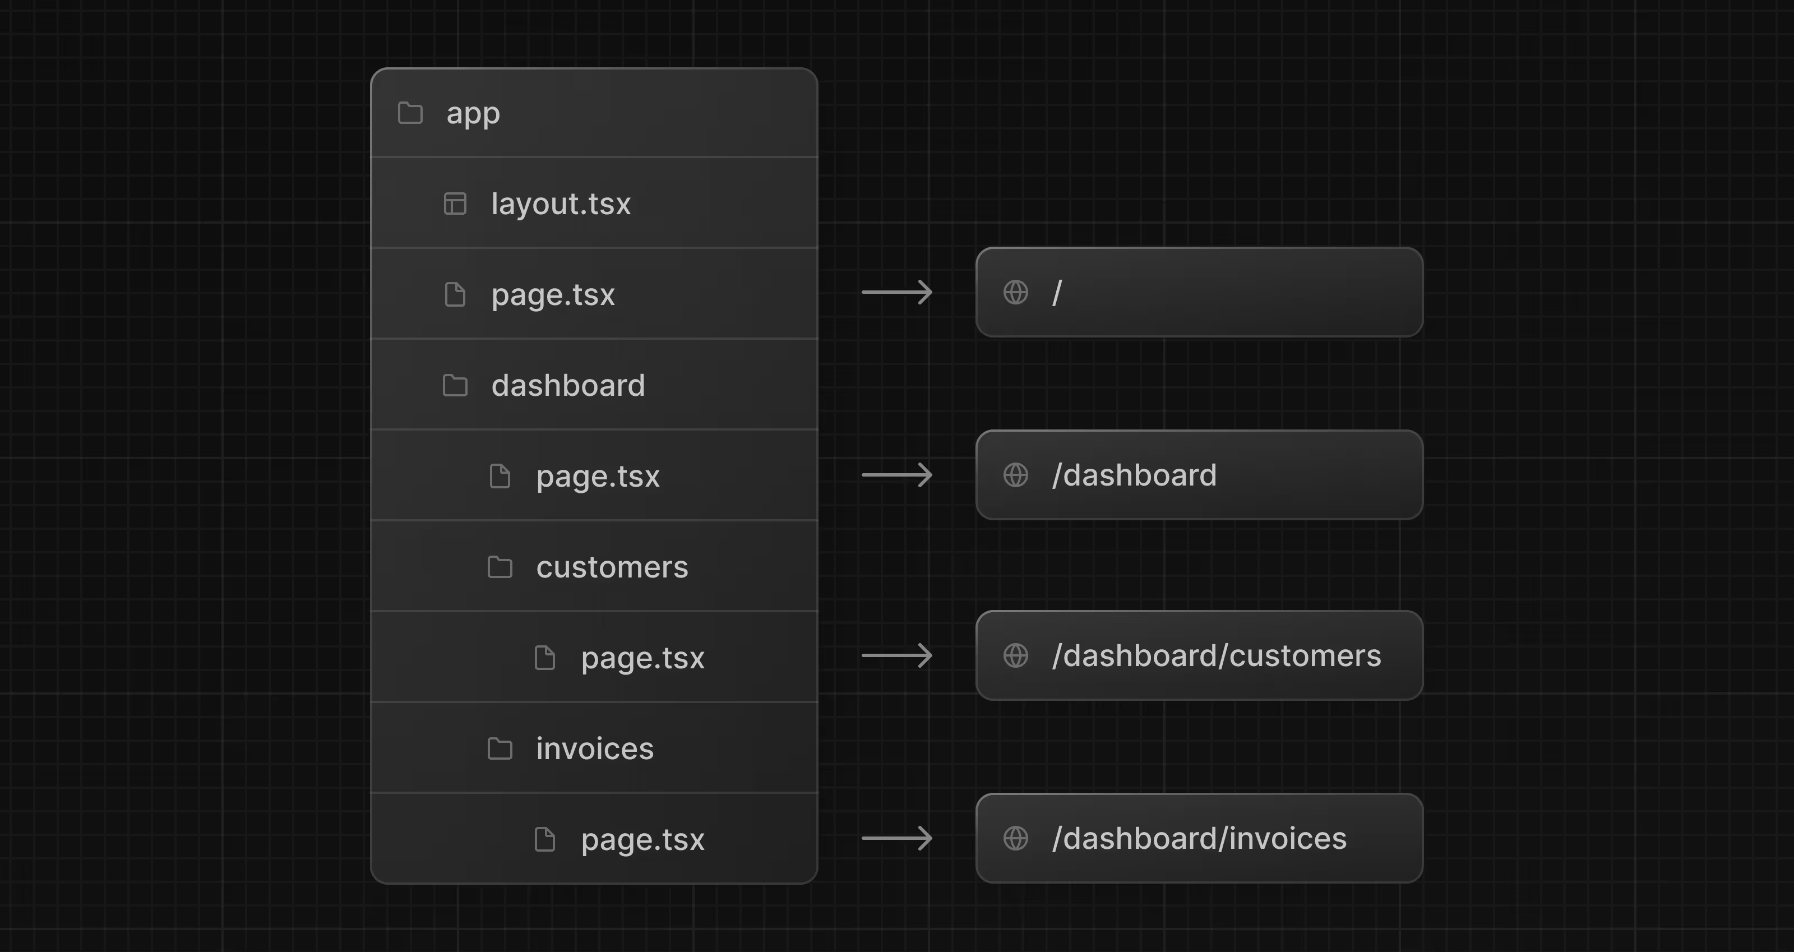
Task: Click the customers folder icon
Action: coord(500,567)
